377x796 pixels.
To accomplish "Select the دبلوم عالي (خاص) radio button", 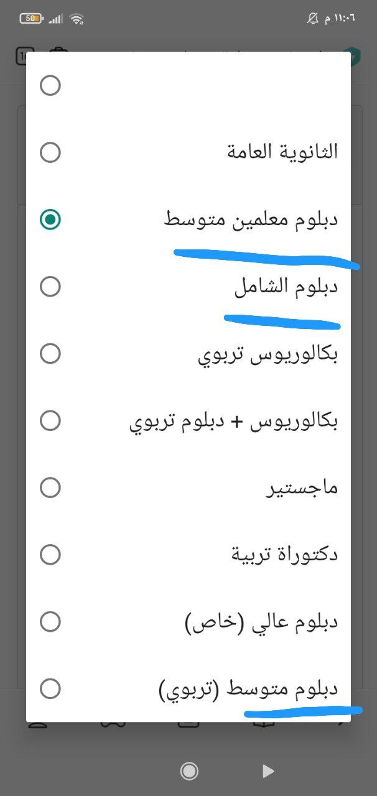I will pos(50,621).
